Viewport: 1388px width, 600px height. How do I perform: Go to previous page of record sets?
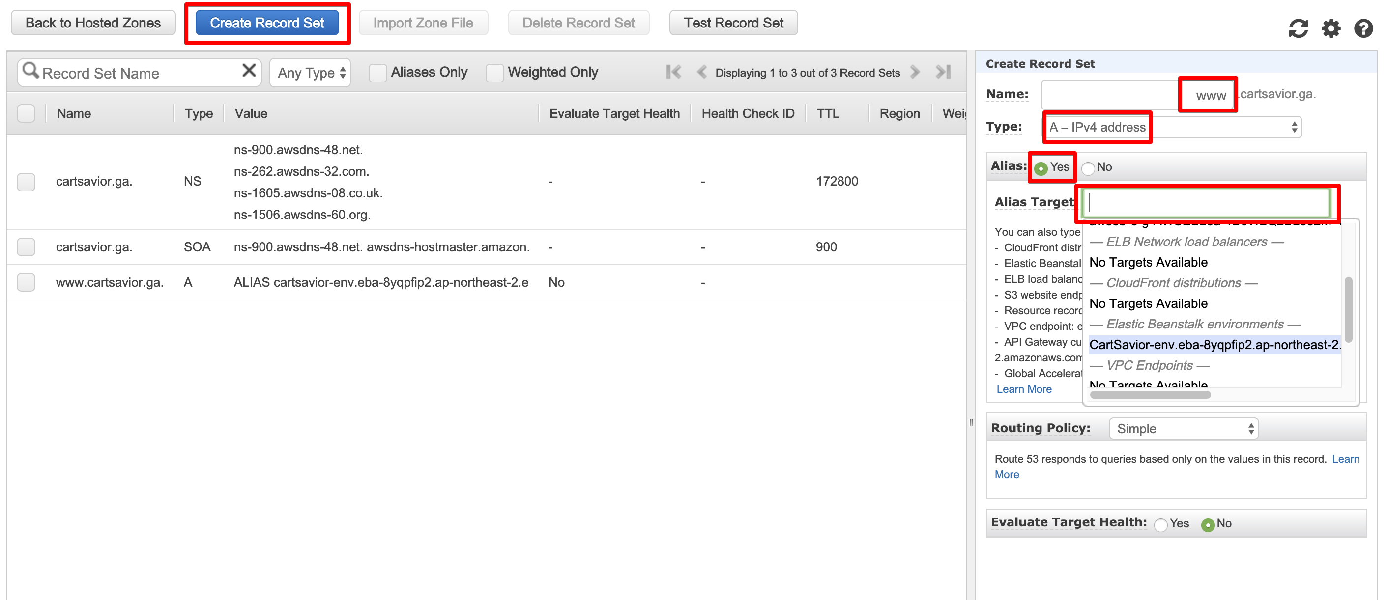pos(701,72)
